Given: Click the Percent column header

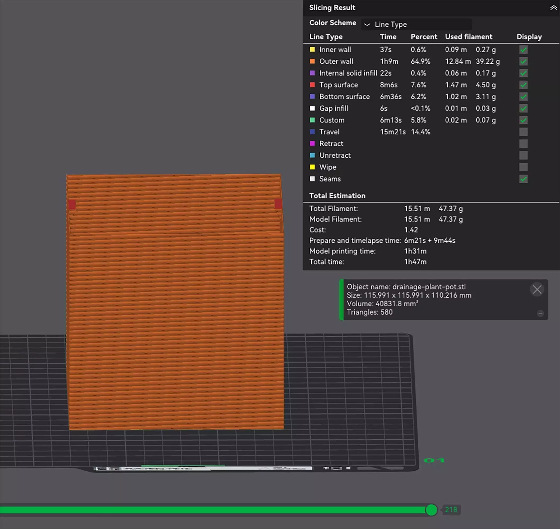Looking at the screenshot, I should [424, 37].
